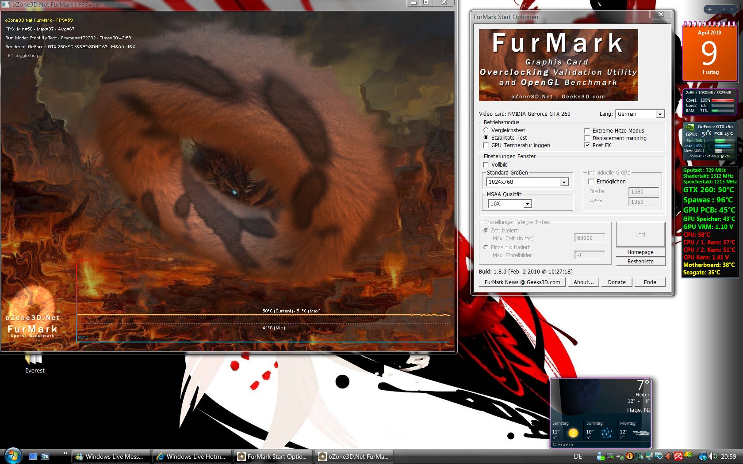Open the Lang German dropdown
Image resolution: width=743 pixels, height=464 pixels.
pyautogui.click(x=640, y=114)
